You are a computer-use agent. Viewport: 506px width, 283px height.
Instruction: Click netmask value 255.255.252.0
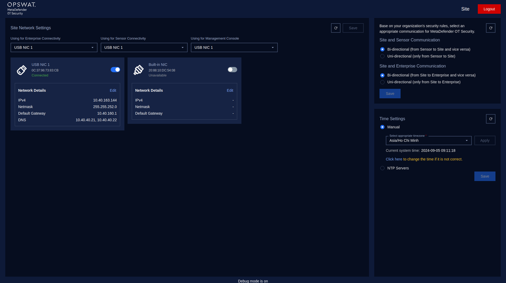point(105,107)
